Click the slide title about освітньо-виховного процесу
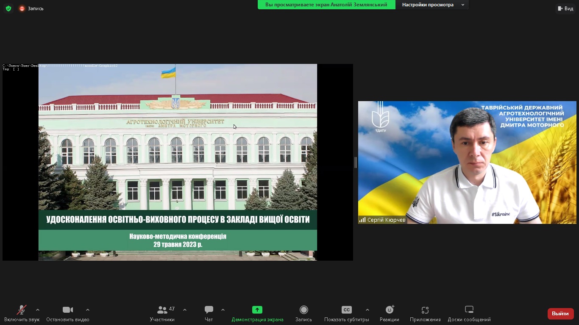The height and width of the screenshot is (325, 579). click(178, 220)
